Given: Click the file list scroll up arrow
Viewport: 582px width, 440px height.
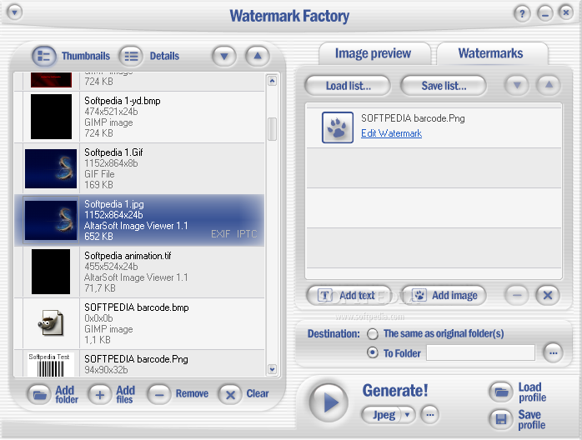Looking at the screenshot, I should click(272, 81).
